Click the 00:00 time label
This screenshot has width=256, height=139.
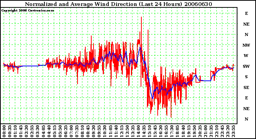pyautogui.click(x=4, y=131)
